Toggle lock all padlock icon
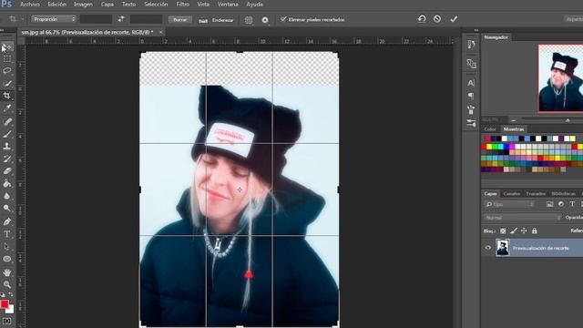 (535, 231)
